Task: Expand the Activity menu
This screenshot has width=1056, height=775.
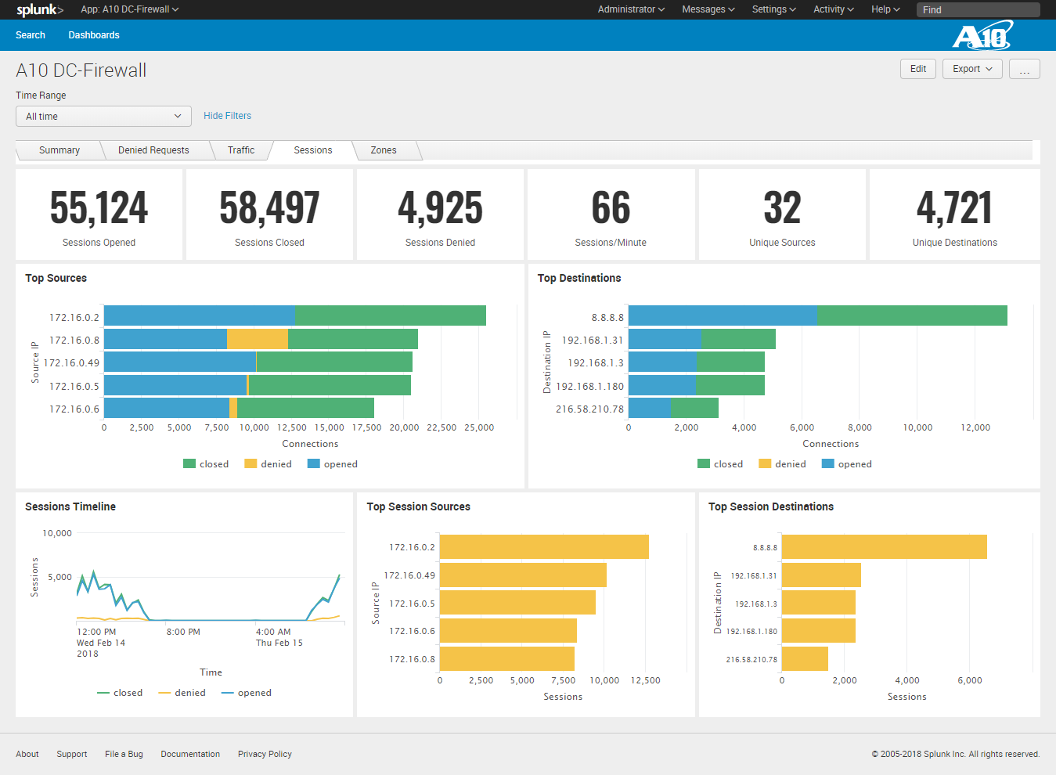Action: pyautogui.click(x=834, y=9)
